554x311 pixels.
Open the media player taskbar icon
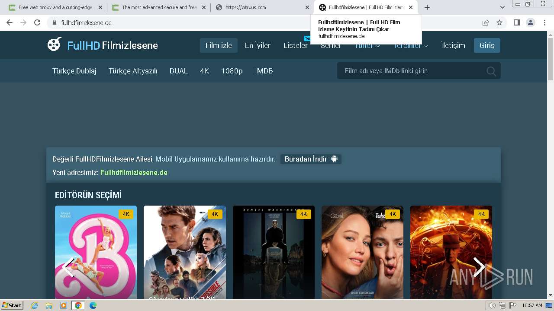tap(64, 305)
